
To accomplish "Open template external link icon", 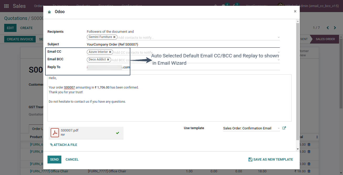I will pyautogui.click(x=284, y=128).
